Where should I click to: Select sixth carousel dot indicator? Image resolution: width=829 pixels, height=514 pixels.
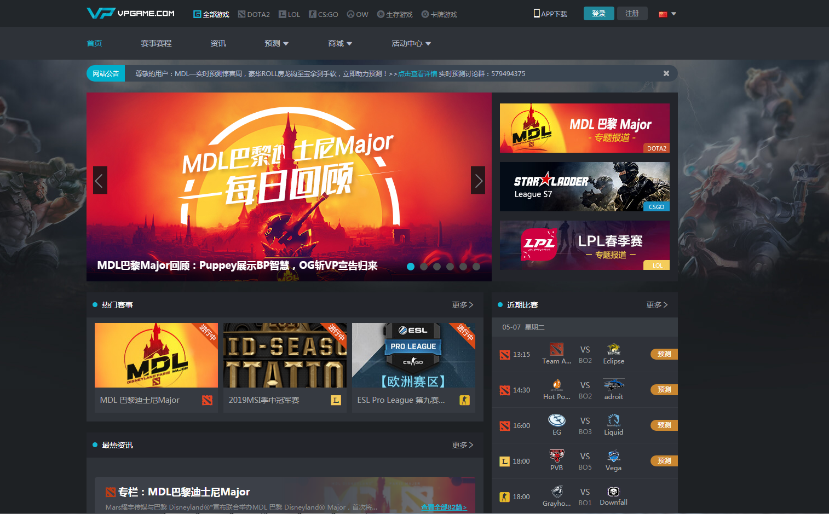476,267
